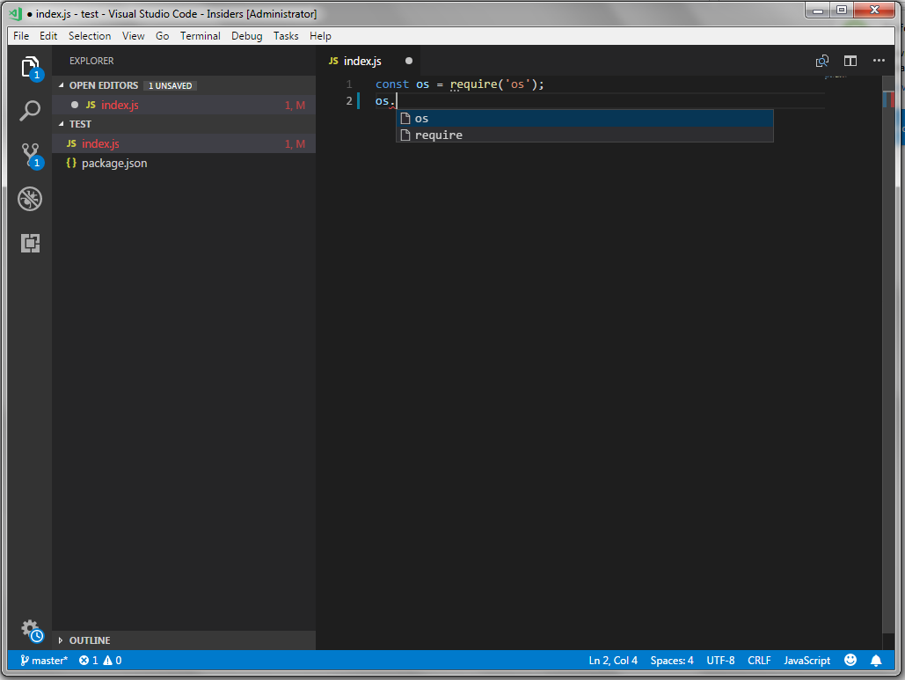Open package.json in the explorer
Screen dimensions: 905x680
184,164
